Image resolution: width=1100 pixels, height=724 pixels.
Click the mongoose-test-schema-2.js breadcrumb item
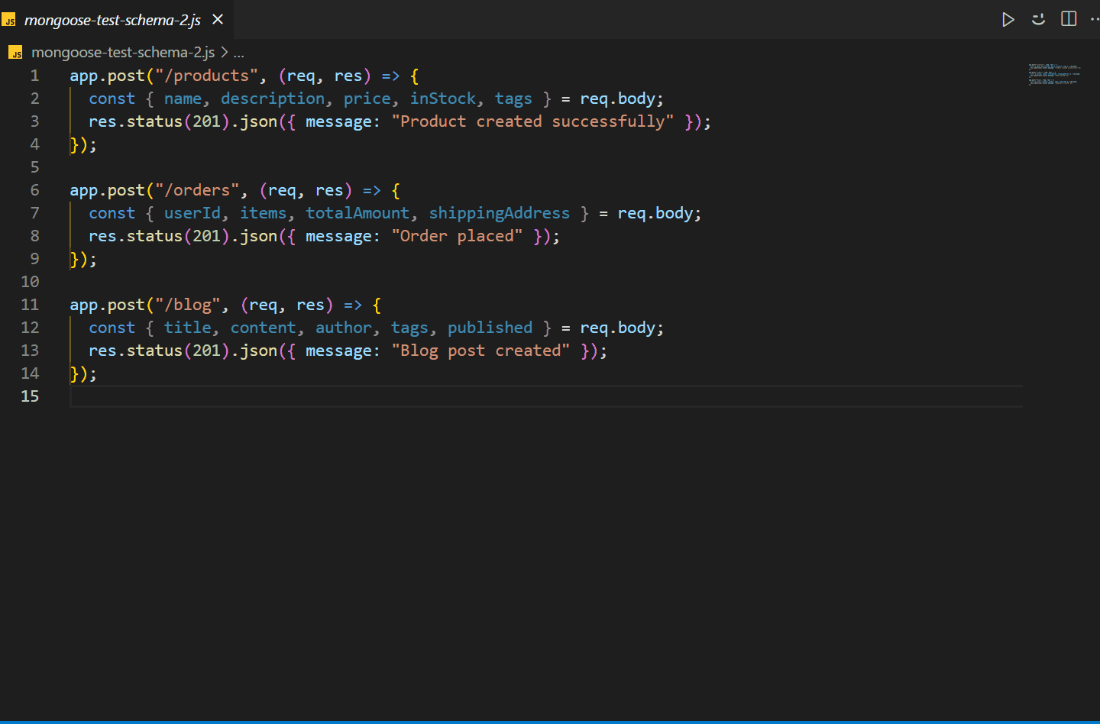pyautogui.click(x=122, y=52)
